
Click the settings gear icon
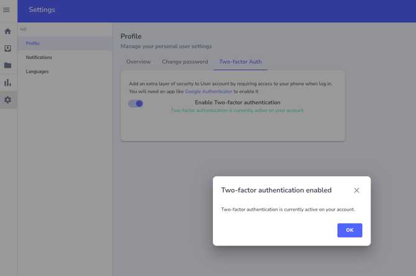[7, 99]
